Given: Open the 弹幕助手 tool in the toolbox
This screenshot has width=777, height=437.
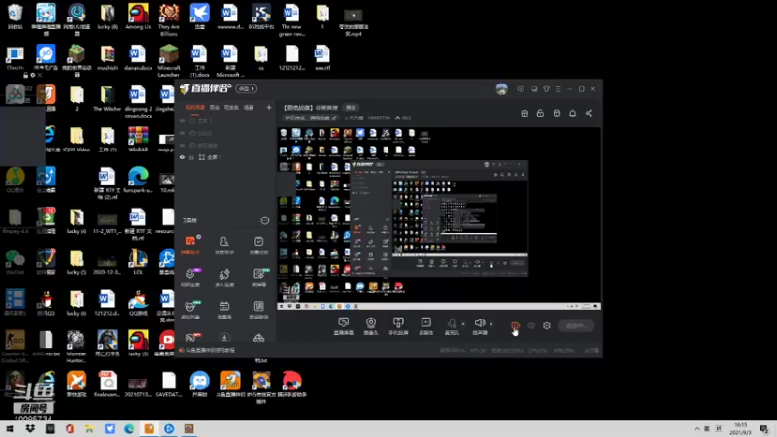Looking at the screenshot, I should 190,246.
